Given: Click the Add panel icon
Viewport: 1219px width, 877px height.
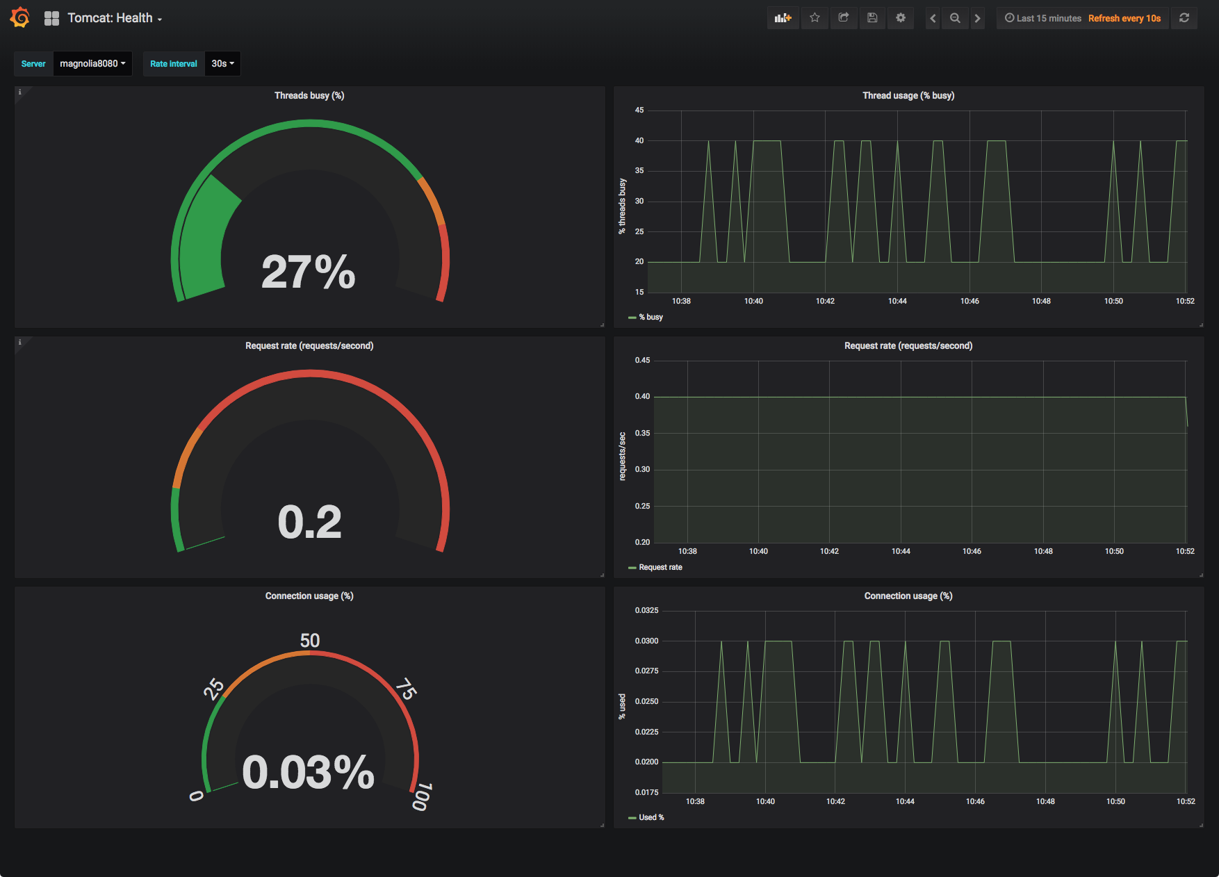Looking at the screenshot, I should (783, 18).
